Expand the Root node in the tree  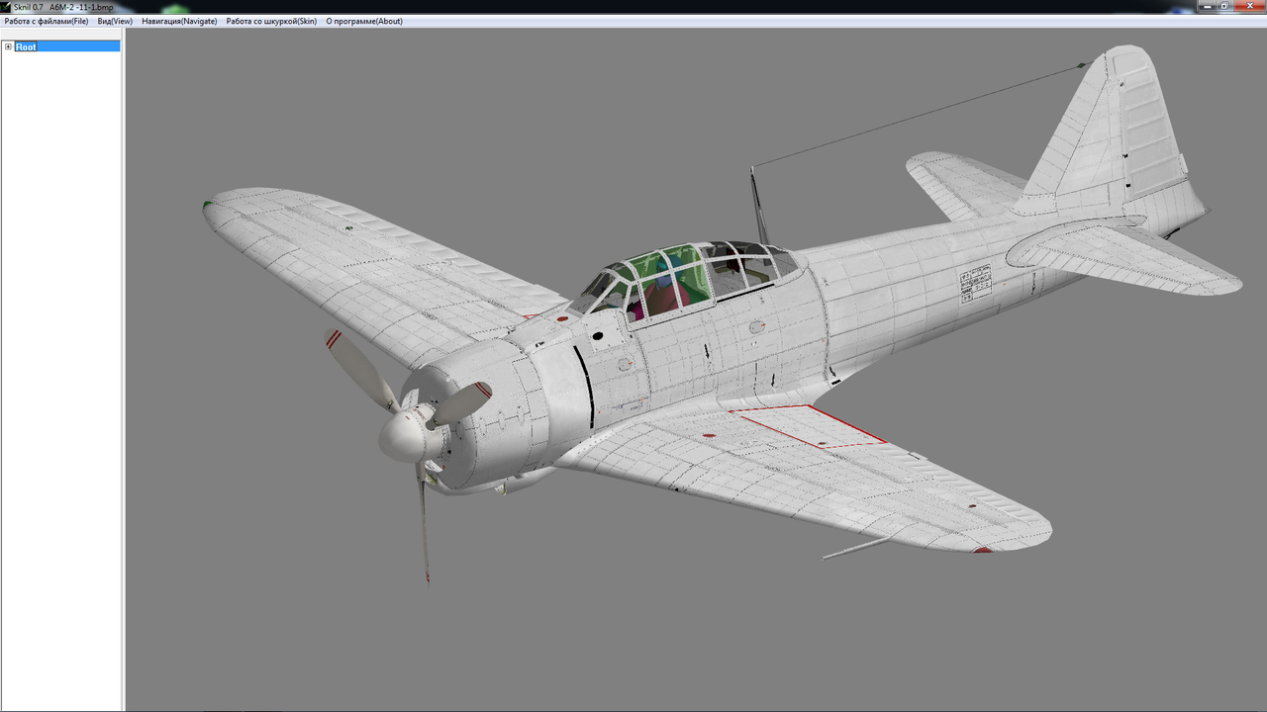tap(8, 46)
